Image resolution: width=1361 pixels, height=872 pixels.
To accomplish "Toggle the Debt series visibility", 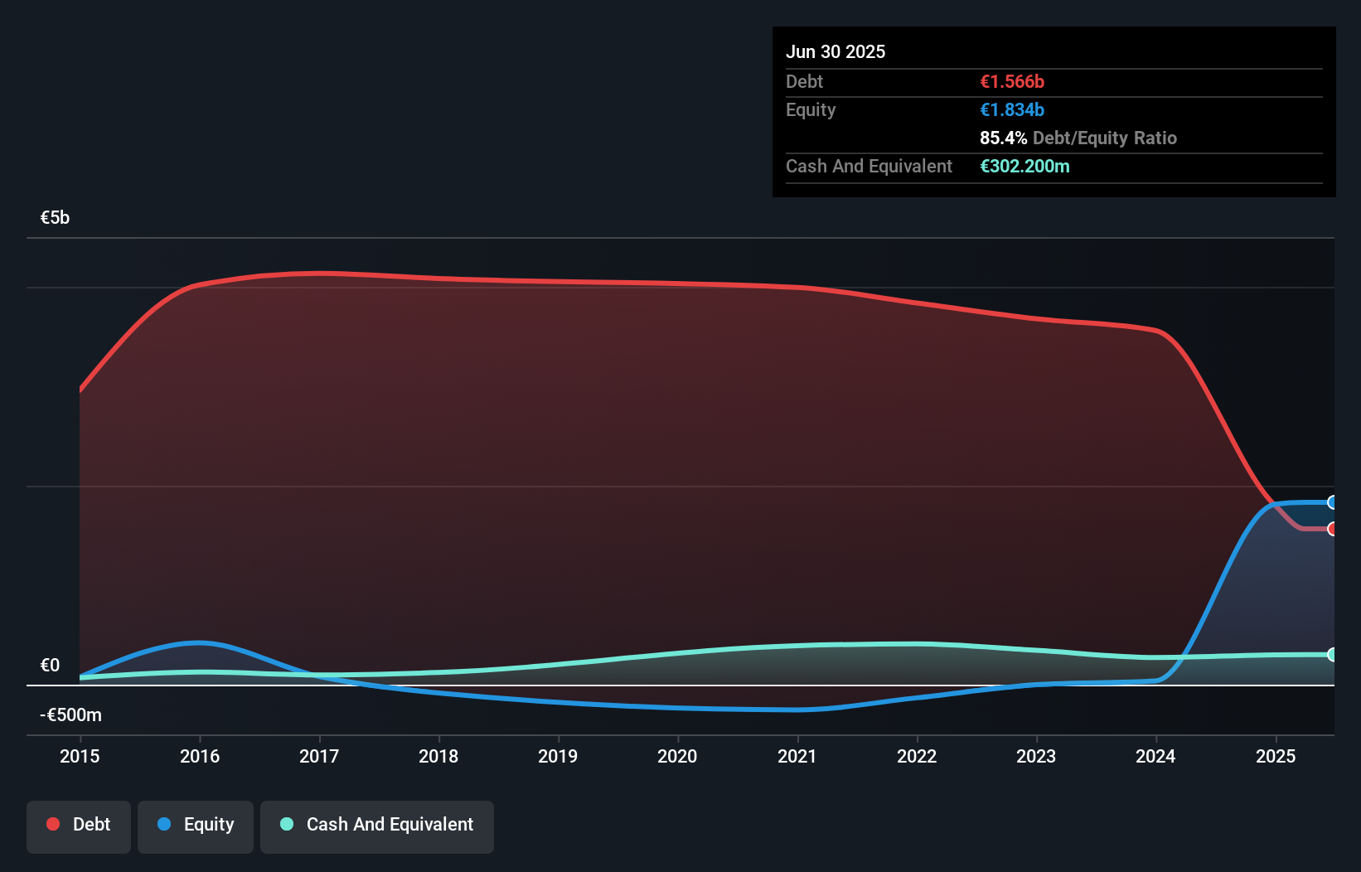I will pos(79,824).
